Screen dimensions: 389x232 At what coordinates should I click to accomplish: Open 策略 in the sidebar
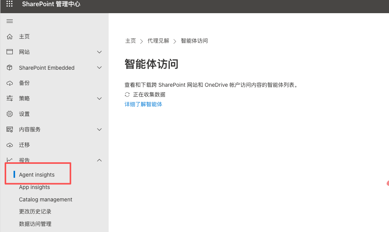24,98
